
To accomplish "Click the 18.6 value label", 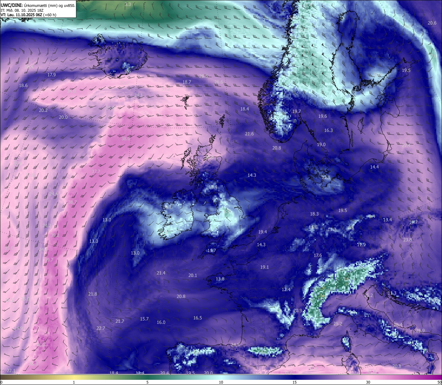I will (23, 85).
